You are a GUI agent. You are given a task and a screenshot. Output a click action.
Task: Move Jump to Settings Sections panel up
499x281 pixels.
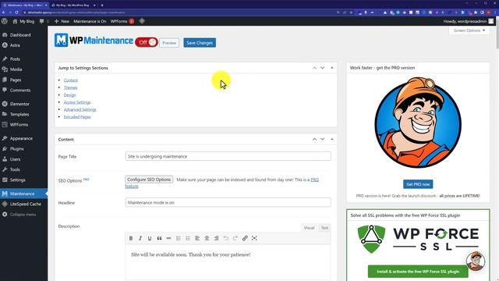pos(314,68)
